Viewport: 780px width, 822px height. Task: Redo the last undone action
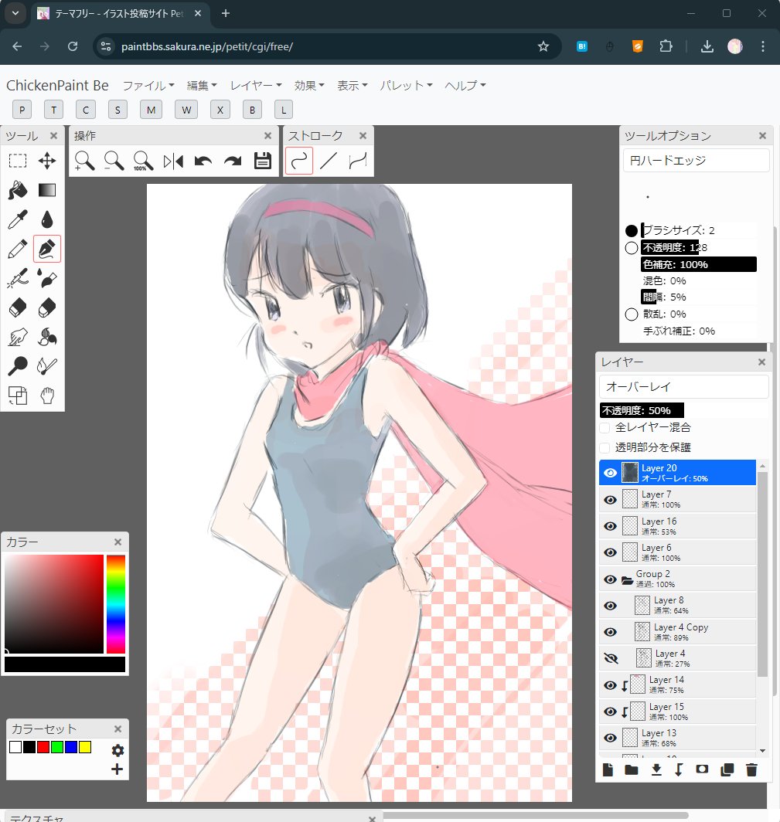click(x=233, y=161)
